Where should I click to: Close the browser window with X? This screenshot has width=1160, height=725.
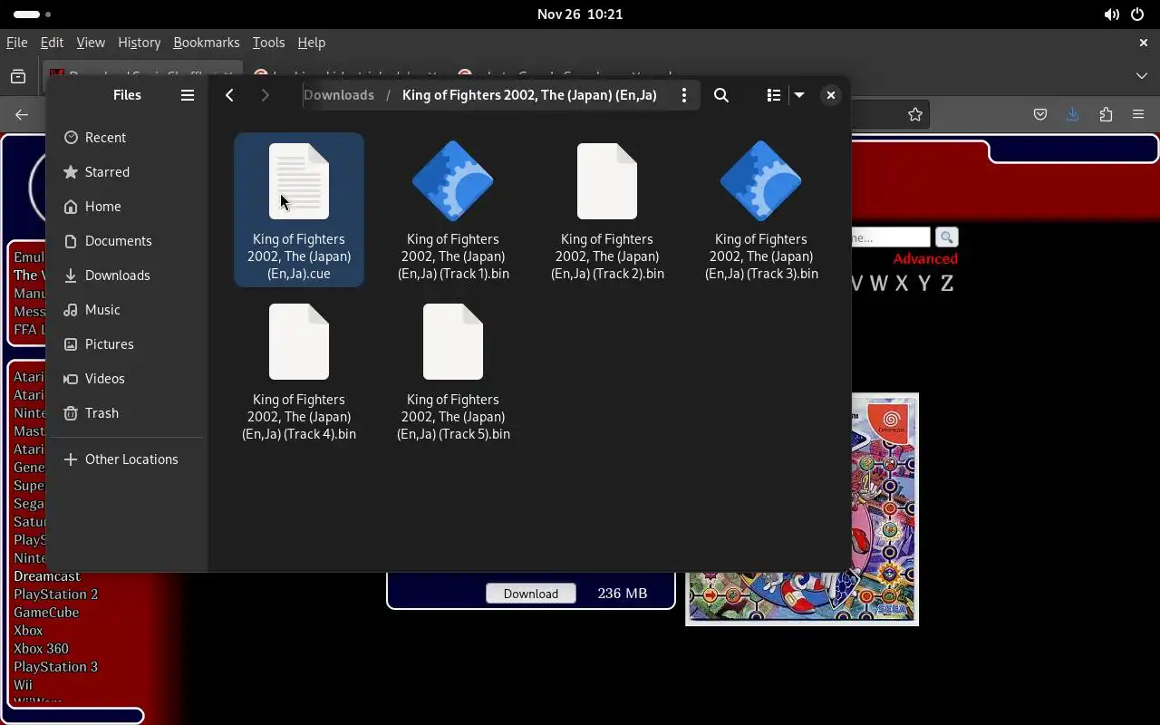(1144, 43)
